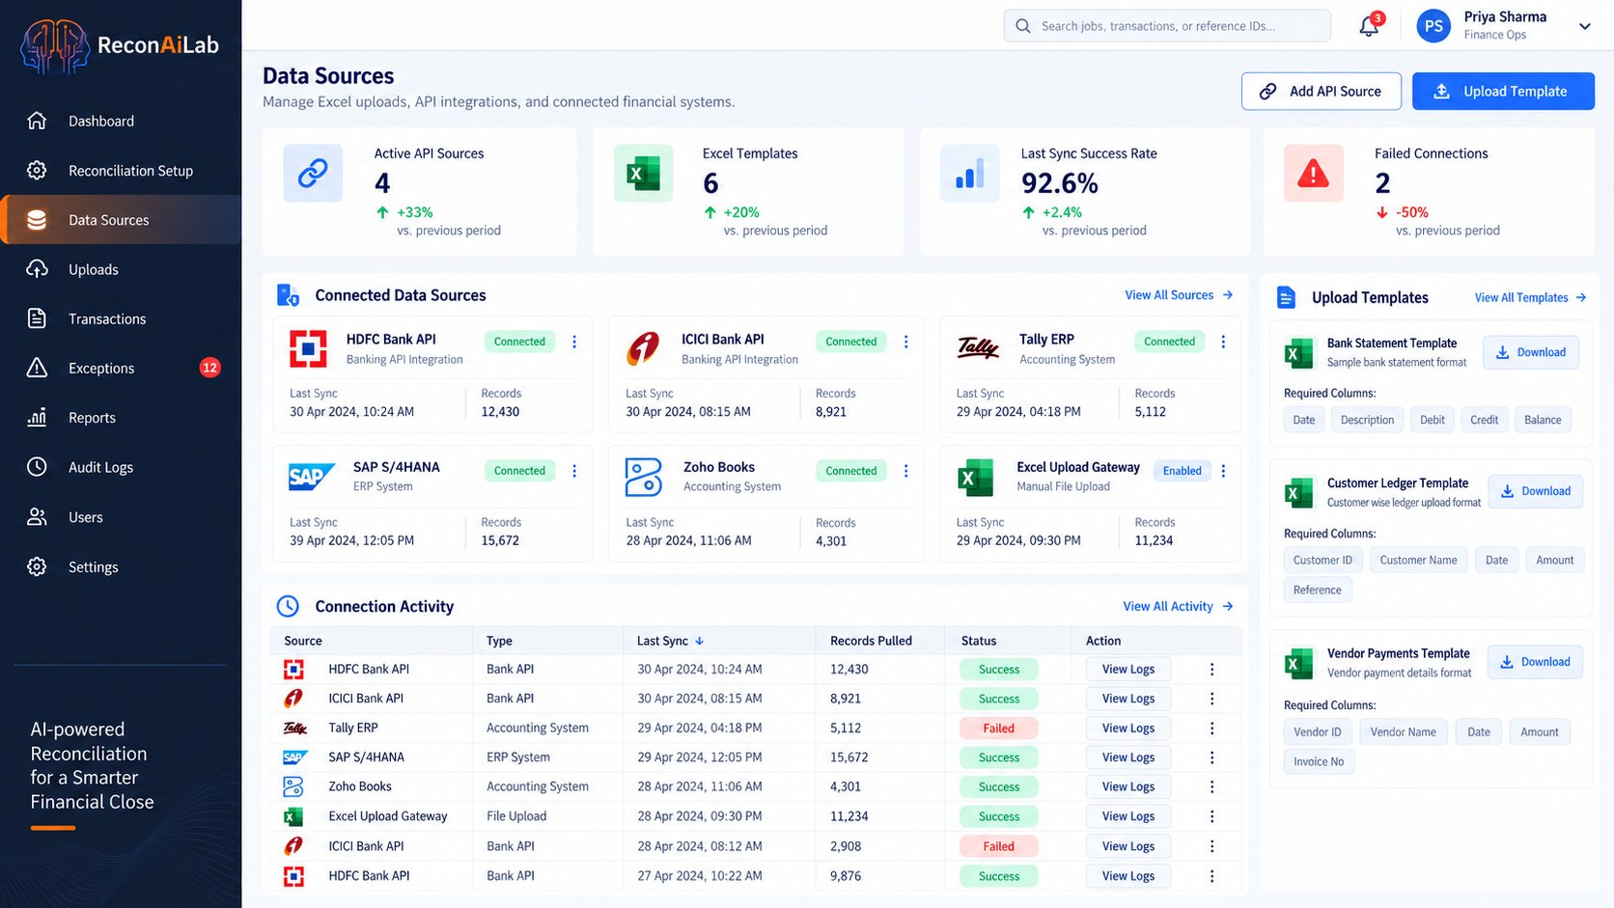
Task: Open row actions for Zoho Books activity row
Action: pyautogui.click(x=1211, y=787)
